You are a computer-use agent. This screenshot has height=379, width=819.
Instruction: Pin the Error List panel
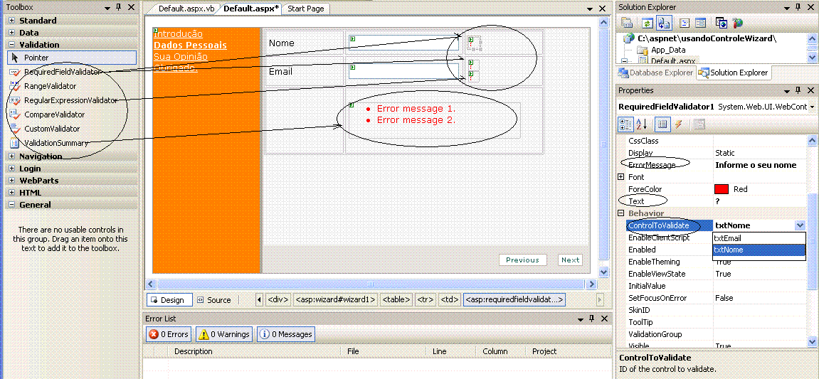click(x=592, y=319)
